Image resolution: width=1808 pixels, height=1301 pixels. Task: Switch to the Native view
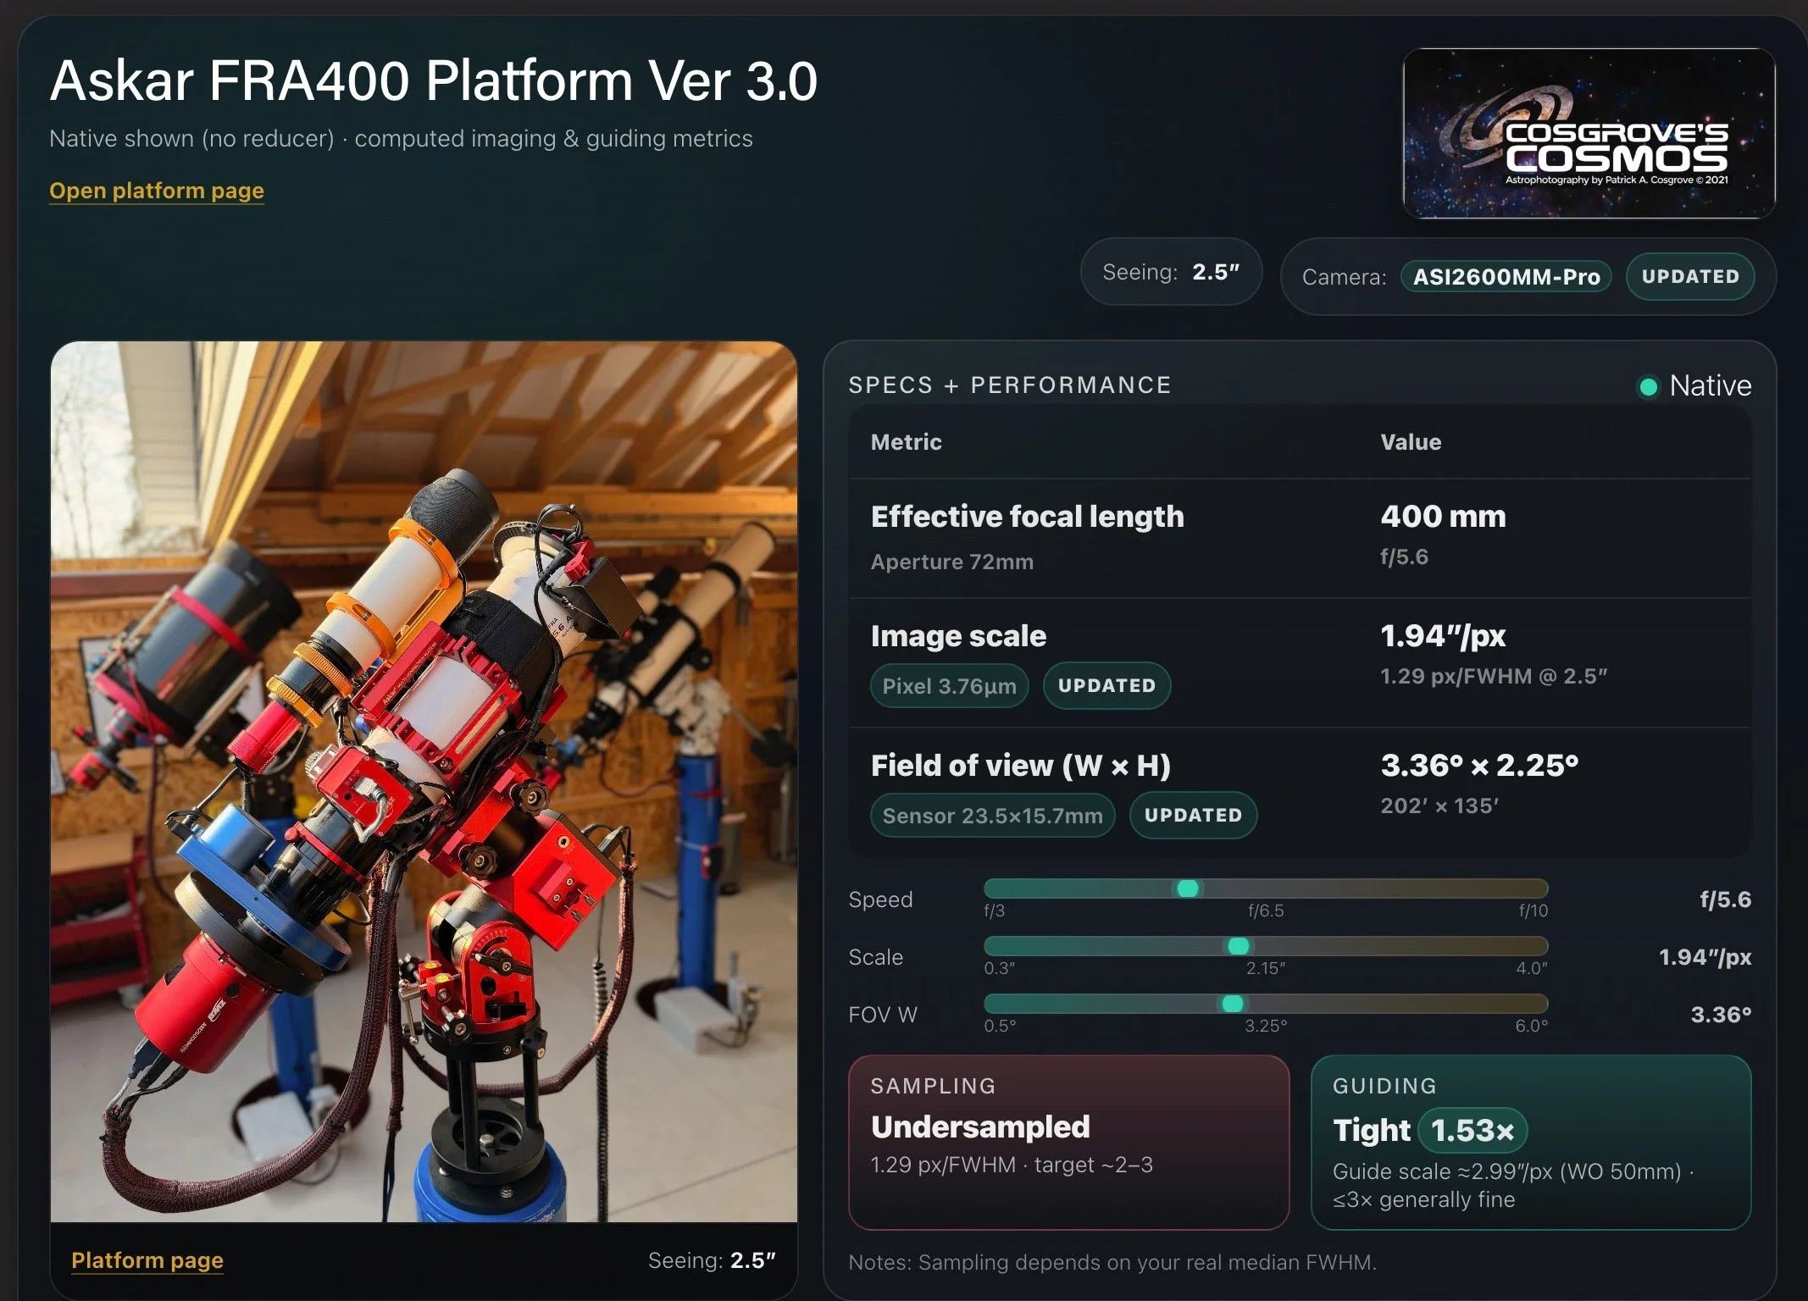pos(1708,385)
